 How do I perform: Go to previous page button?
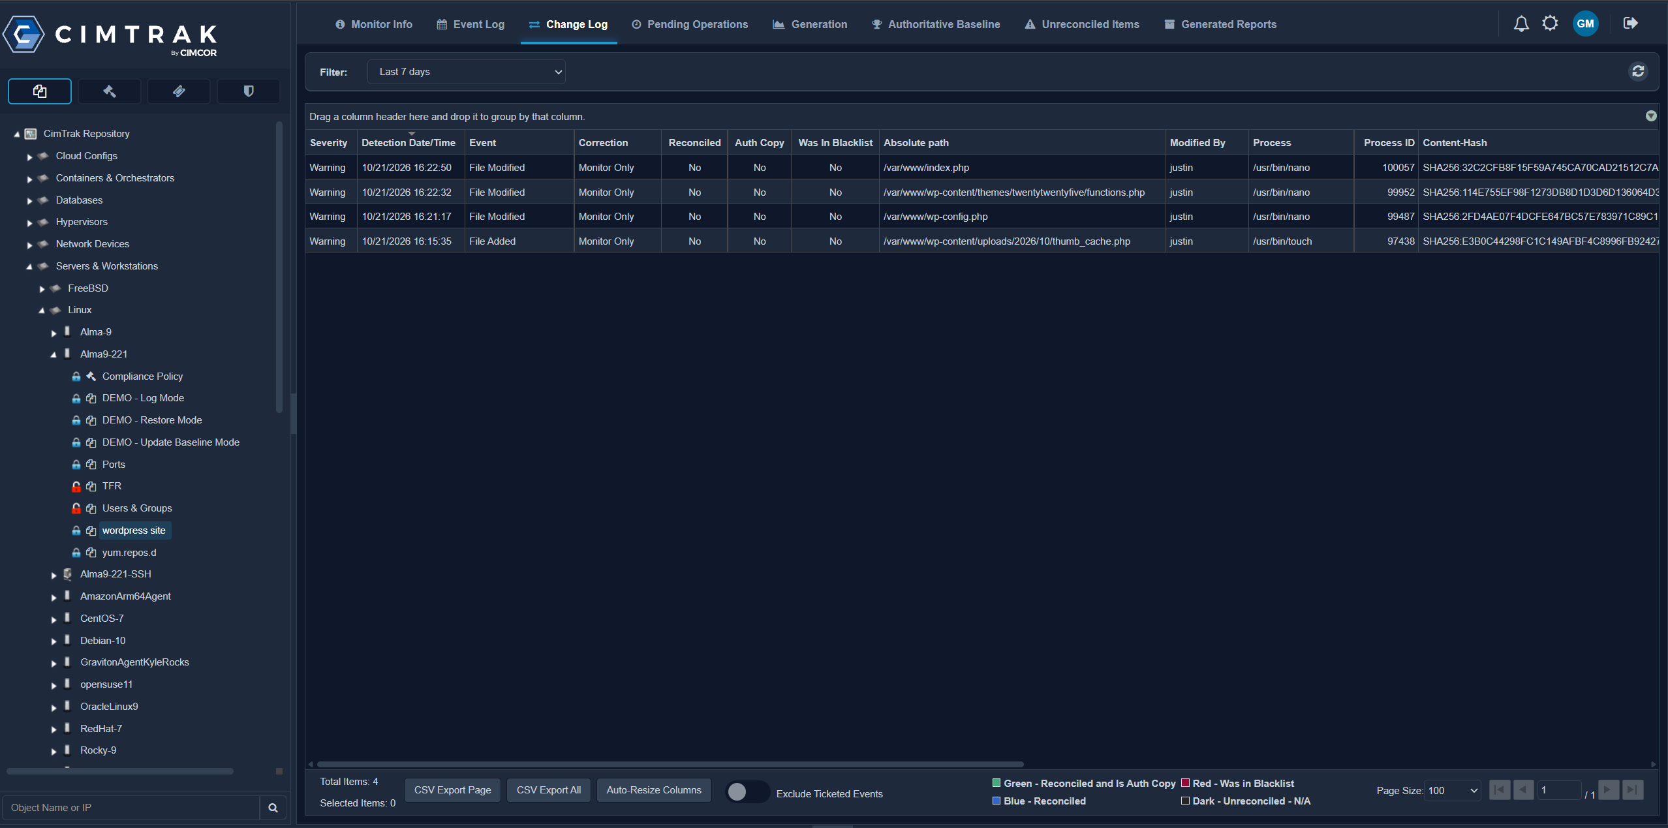[1523, 790]
